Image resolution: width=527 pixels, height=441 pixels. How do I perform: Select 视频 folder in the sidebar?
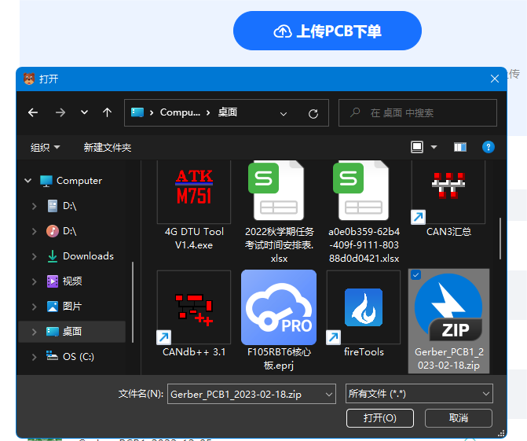(x=64, y=281)
